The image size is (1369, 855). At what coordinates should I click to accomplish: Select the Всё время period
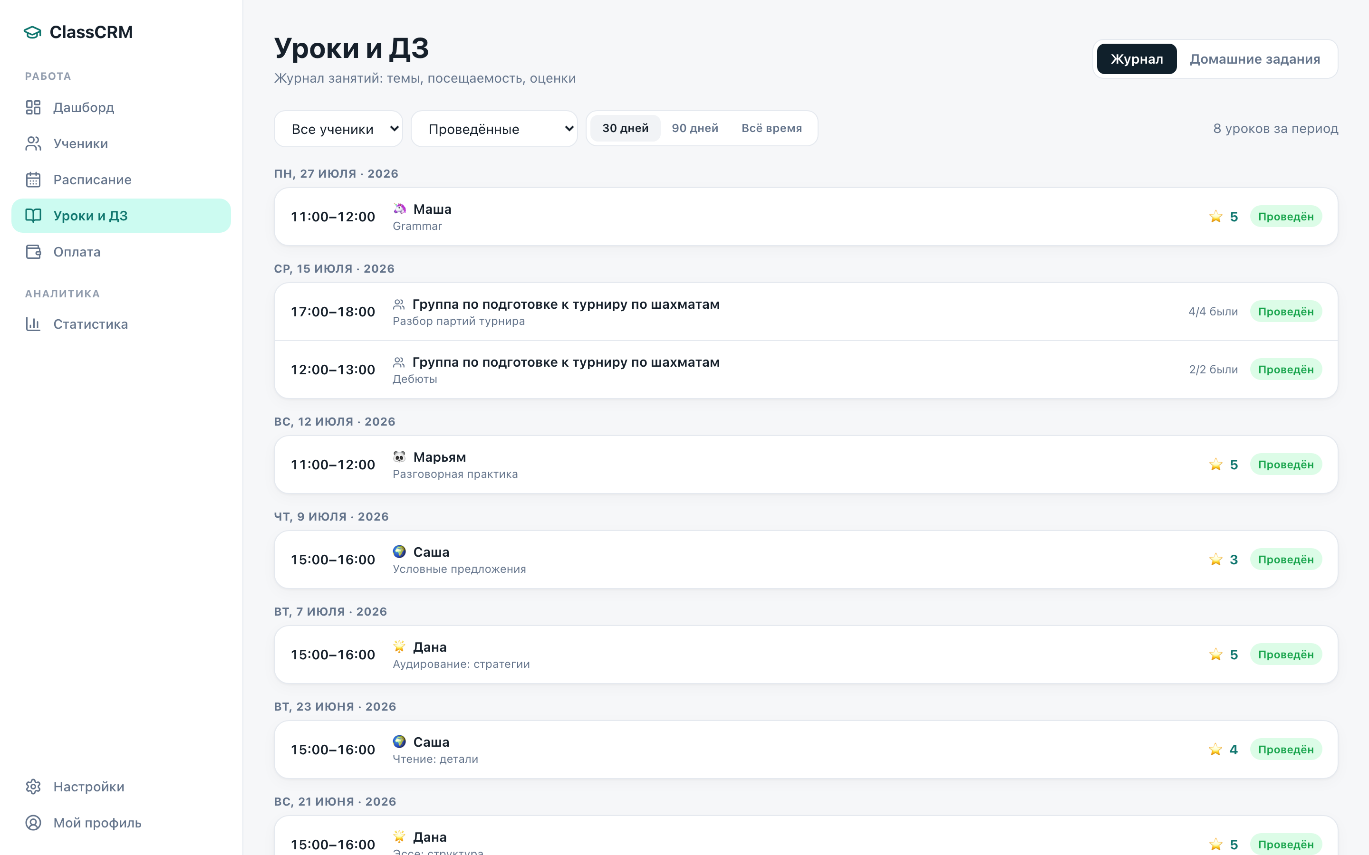[771, 128]
